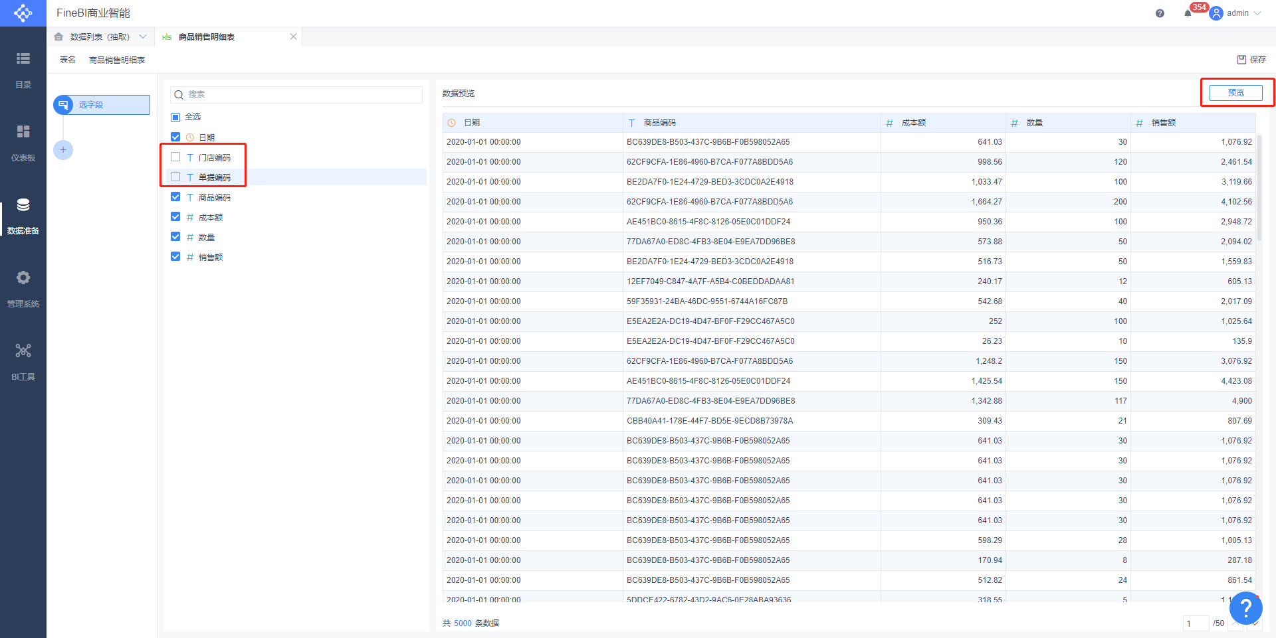Image resolution: width=1276 pixels, height=638 pixels.
Task: Select sales value 287.18 cell
Action: point(1193,560)
